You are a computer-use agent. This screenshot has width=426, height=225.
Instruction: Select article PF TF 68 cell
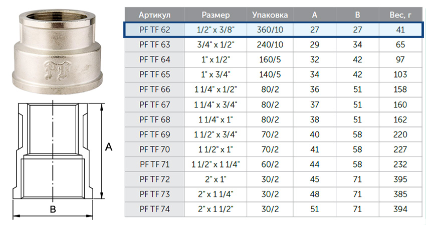(154, 119)
